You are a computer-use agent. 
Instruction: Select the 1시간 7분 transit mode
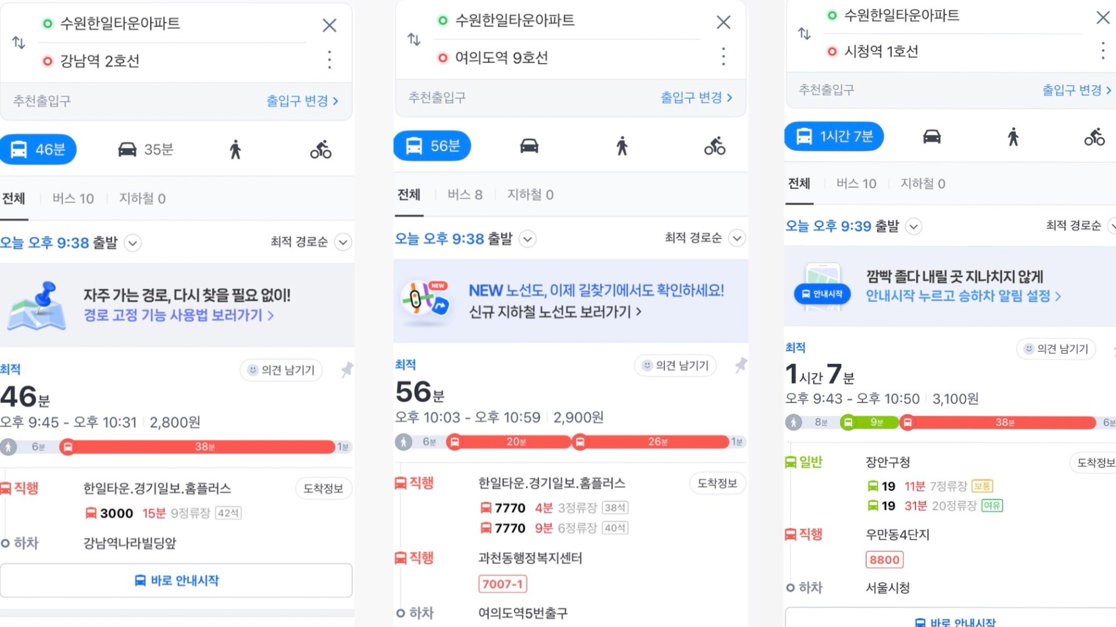pyautogui.click(x=834, y=137)
